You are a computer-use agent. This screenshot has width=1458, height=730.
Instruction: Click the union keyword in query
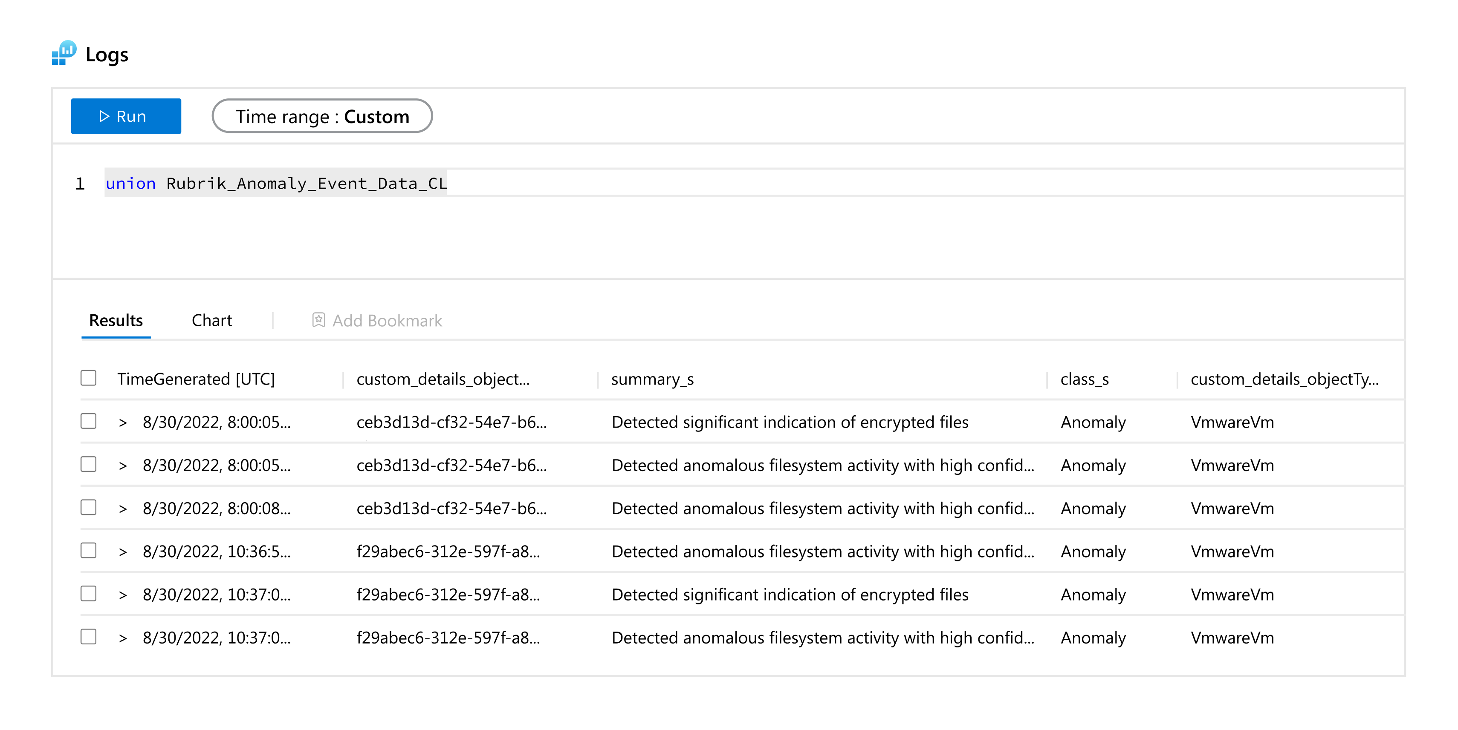(x=130, y=183)
